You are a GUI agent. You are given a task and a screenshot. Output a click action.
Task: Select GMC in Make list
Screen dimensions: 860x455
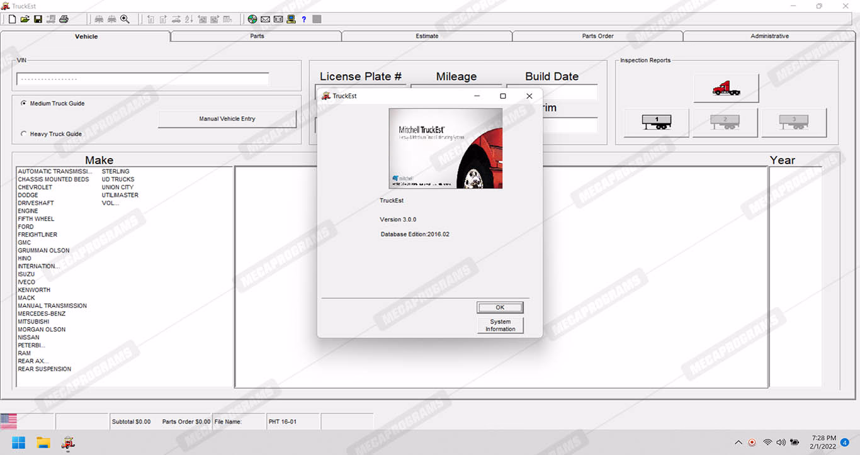25,242
